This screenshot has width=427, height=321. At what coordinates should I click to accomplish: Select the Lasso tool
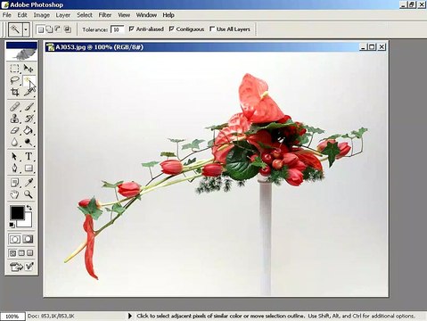(x=14, y=80)
